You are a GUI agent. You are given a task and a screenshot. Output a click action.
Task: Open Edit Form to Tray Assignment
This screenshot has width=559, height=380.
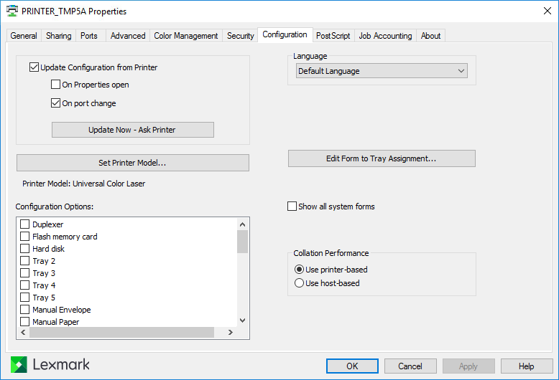tap(382, 158)
